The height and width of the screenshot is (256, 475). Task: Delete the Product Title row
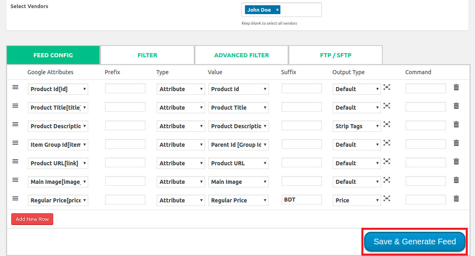point(456,106)
